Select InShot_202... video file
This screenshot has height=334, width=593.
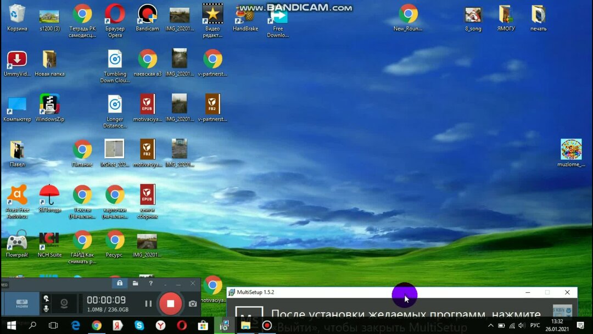coord(115,153)
